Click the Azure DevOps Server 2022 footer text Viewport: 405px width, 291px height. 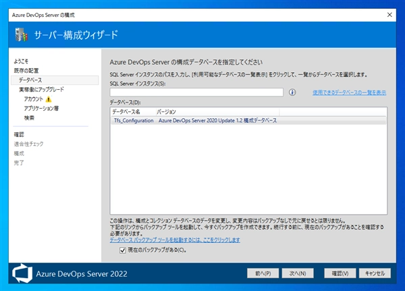pyautogui.click(x=82, y=273)
